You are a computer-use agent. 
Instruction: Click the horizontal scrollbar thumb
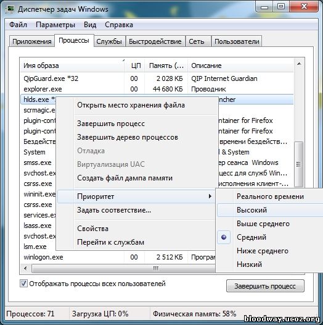(x=124, y=268)
